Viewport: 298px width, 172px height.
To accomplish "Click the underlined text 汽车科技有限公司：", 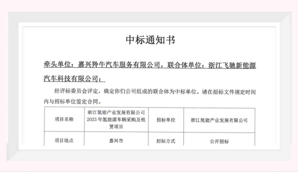I will pos(74,78).
